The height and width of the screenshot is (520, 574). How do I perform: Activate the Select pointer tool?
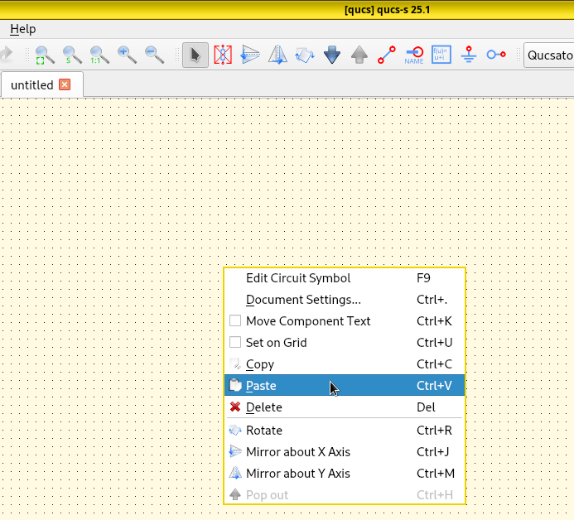coord(195,55)
